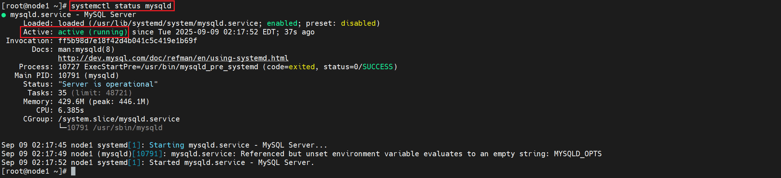The width and height of the screenshot is (781, 178).
Task: Click the highlighted 'systemctl status mysqld' command
Action: pos(121,6)
